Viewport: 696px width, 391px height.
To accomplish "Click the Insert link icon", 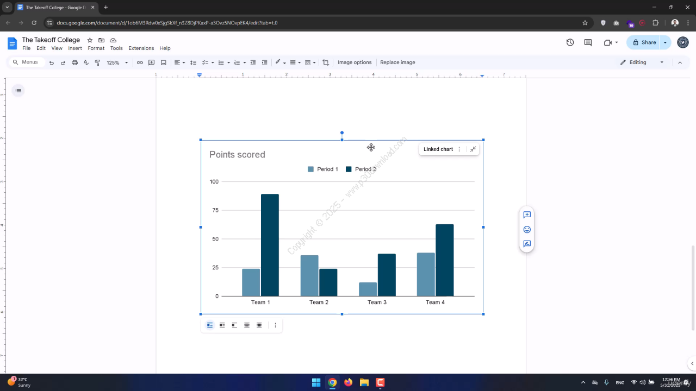I will point(140,62).
